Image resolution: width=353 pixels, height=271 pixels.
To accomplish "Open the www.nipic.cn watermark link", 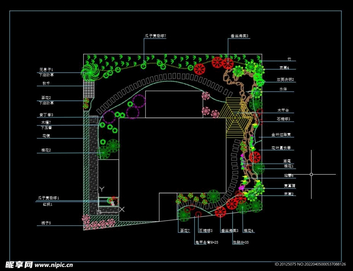I will tap(54, 265).
